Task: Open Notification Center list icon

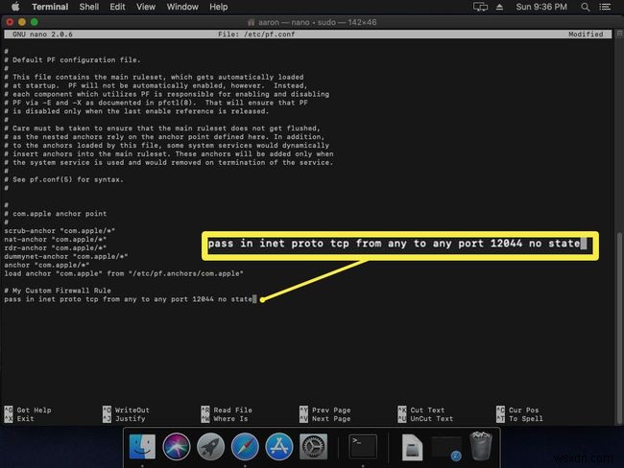Action: 605,7
